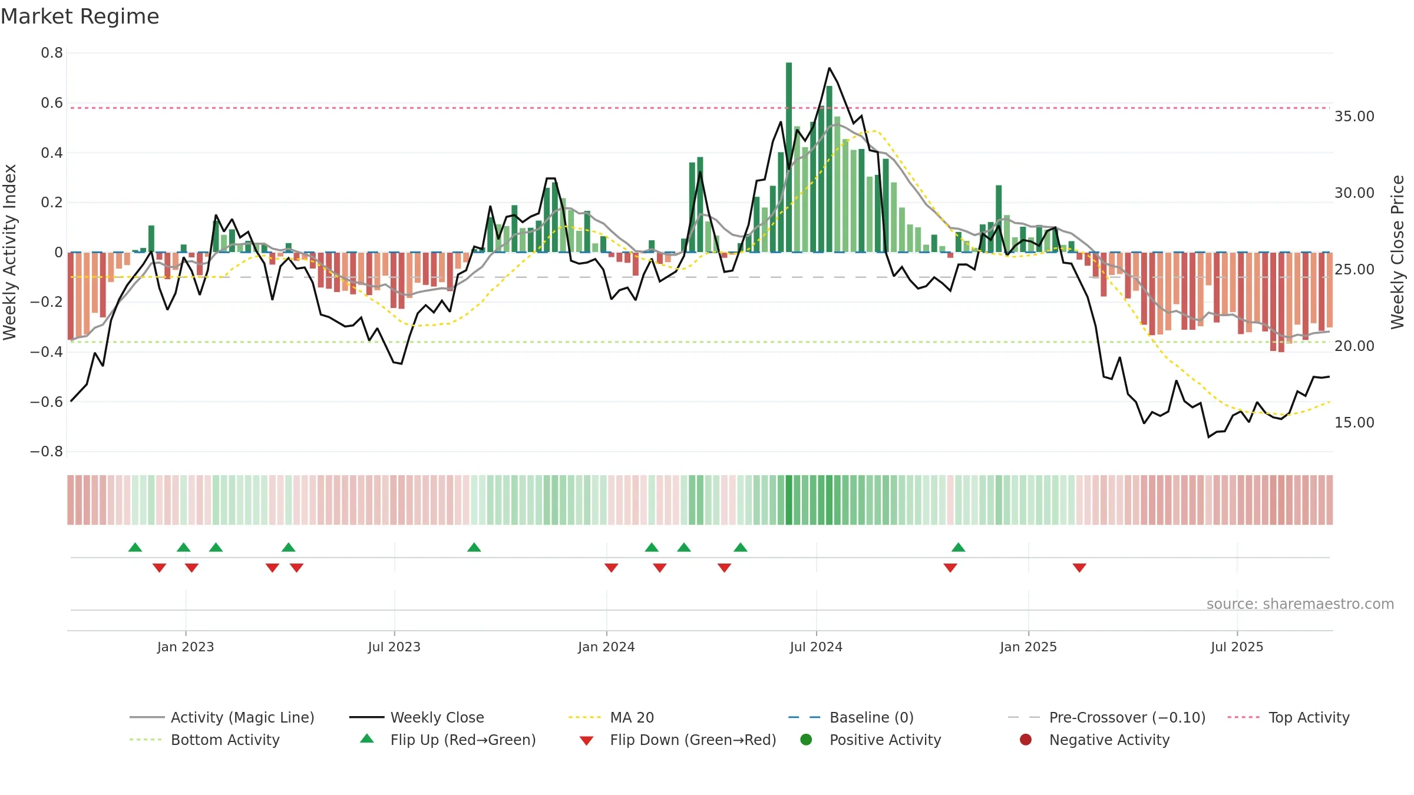Select the last Flip Down marker after Jan 2025
Screen dimensions: 1414x795
[x=1079, y=568]
